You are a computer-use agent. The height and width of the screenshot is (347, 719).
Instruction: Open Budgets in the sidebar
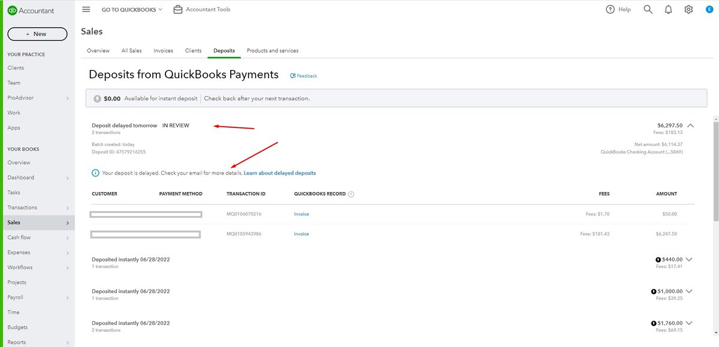17,327
